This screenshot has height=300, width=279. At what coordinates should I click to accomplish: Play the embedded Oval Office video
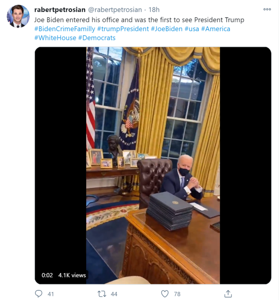coord(153,165)
